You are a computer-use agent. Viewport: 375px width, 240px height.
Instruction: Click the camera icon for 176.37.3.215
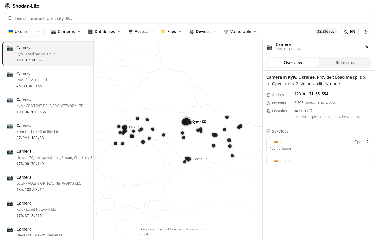coord(10,203)
